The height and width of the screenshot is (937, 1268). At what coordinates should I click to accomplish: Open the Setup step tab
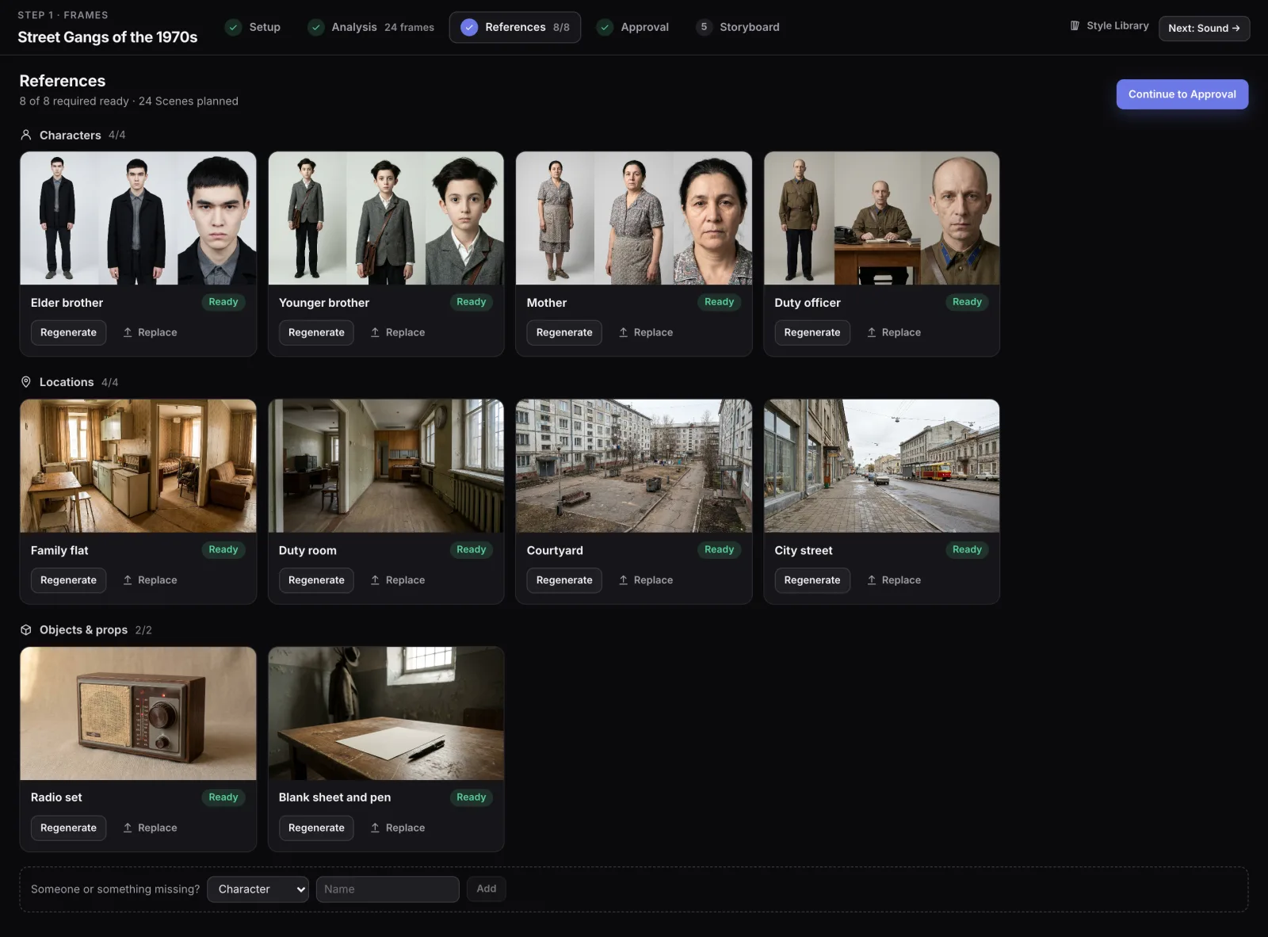[253, 27]
